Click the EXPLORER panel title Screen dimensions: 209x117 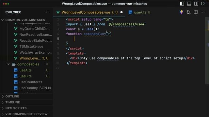click(13, 12)
